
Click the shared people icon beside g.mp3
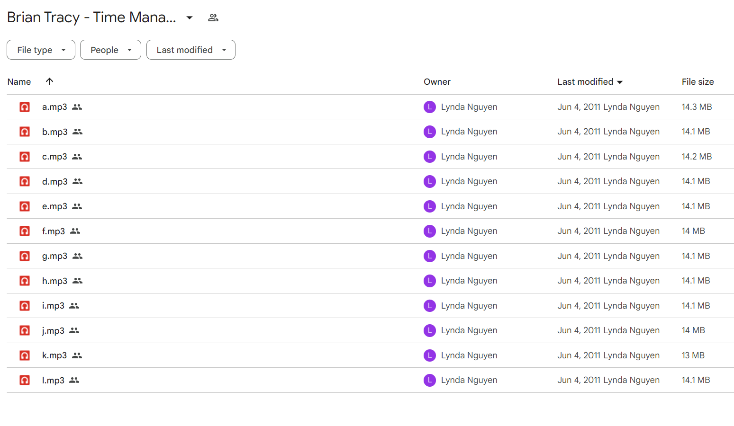pos(78,256)
